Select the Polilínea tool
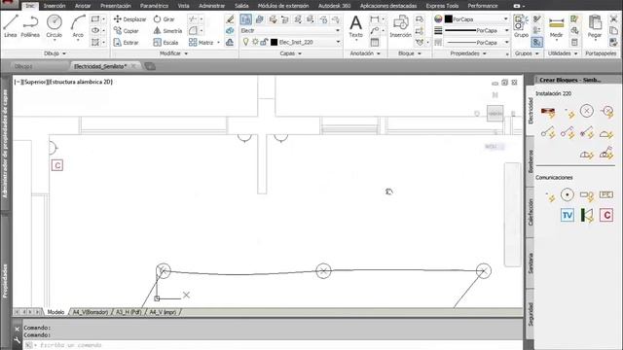The image size is (623, 350). click(30, 26)
